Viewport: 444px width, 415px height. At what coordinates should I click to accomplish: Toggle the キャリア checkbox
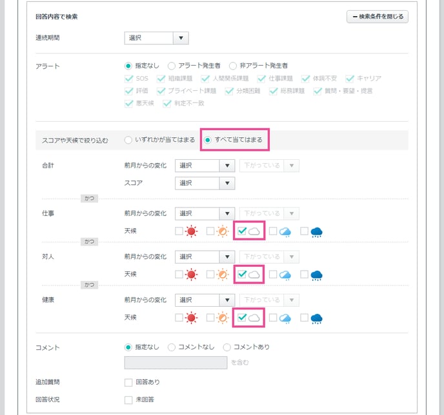(350, 79)
